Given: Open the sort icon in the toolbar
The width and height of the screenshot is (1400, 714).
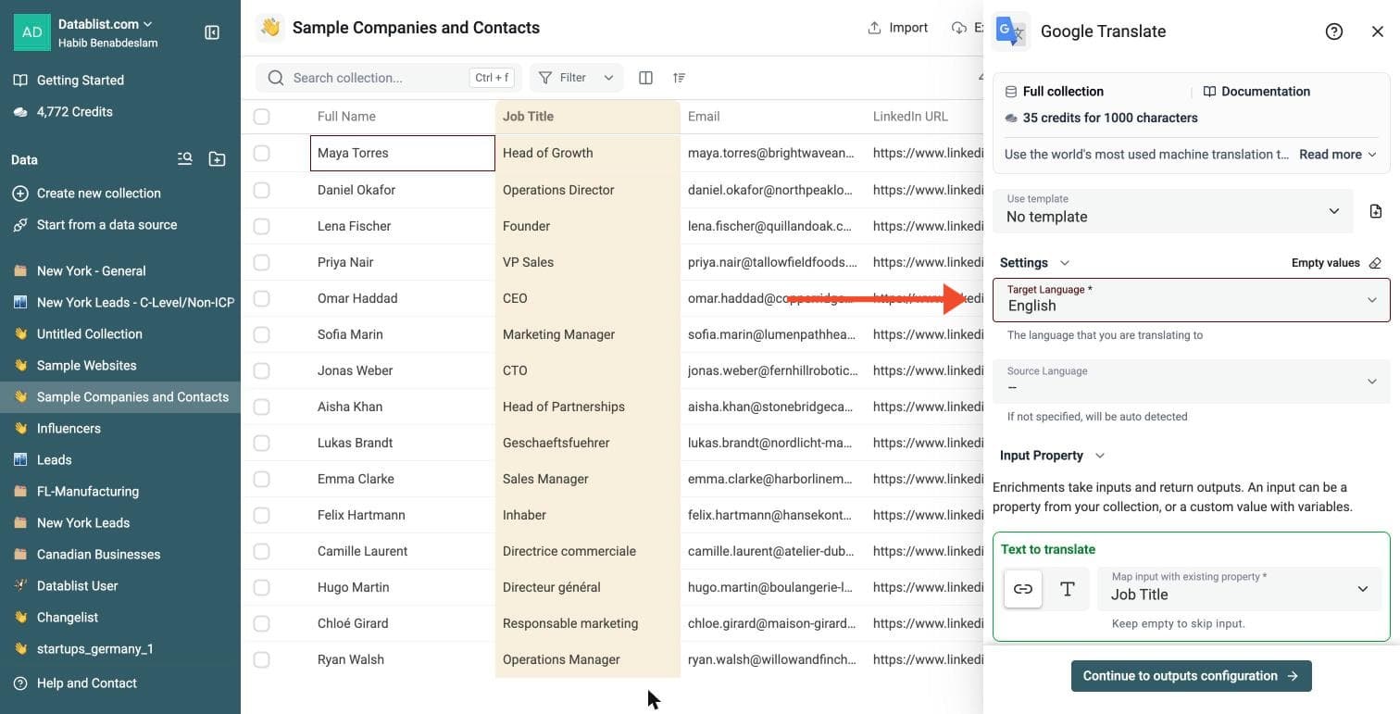Looking at the screenshot, I should pyautogui.click(x=680, y=78).
